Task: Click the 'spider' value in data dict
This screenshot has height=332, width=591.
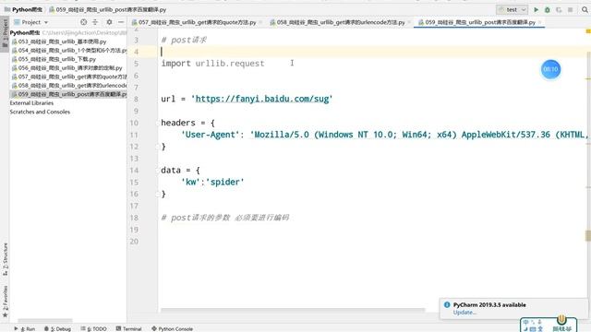Action: (x=224, y=183)
